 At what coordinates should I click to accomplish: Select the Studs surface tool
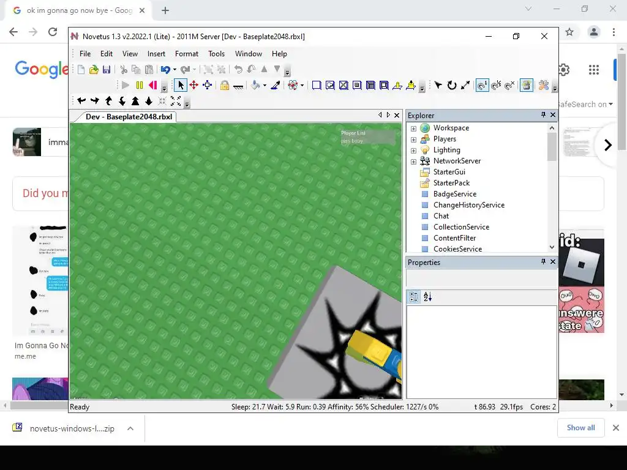(x=357, y=85)
